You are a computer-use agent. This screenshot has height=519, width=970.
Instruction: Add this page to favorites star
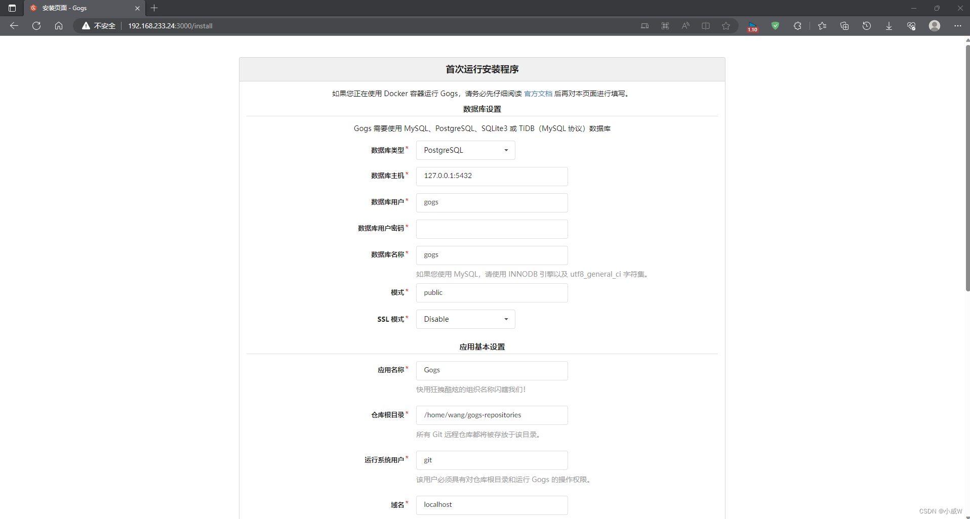tap(726, 26)
